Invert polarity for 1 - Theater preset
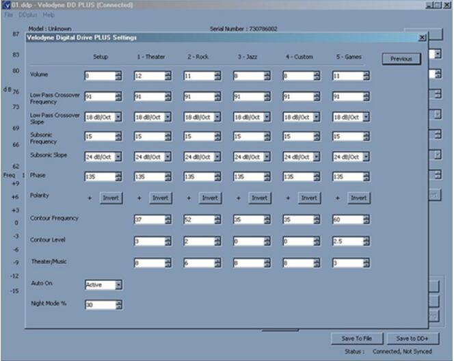454x361 pixels. point(161,198)
